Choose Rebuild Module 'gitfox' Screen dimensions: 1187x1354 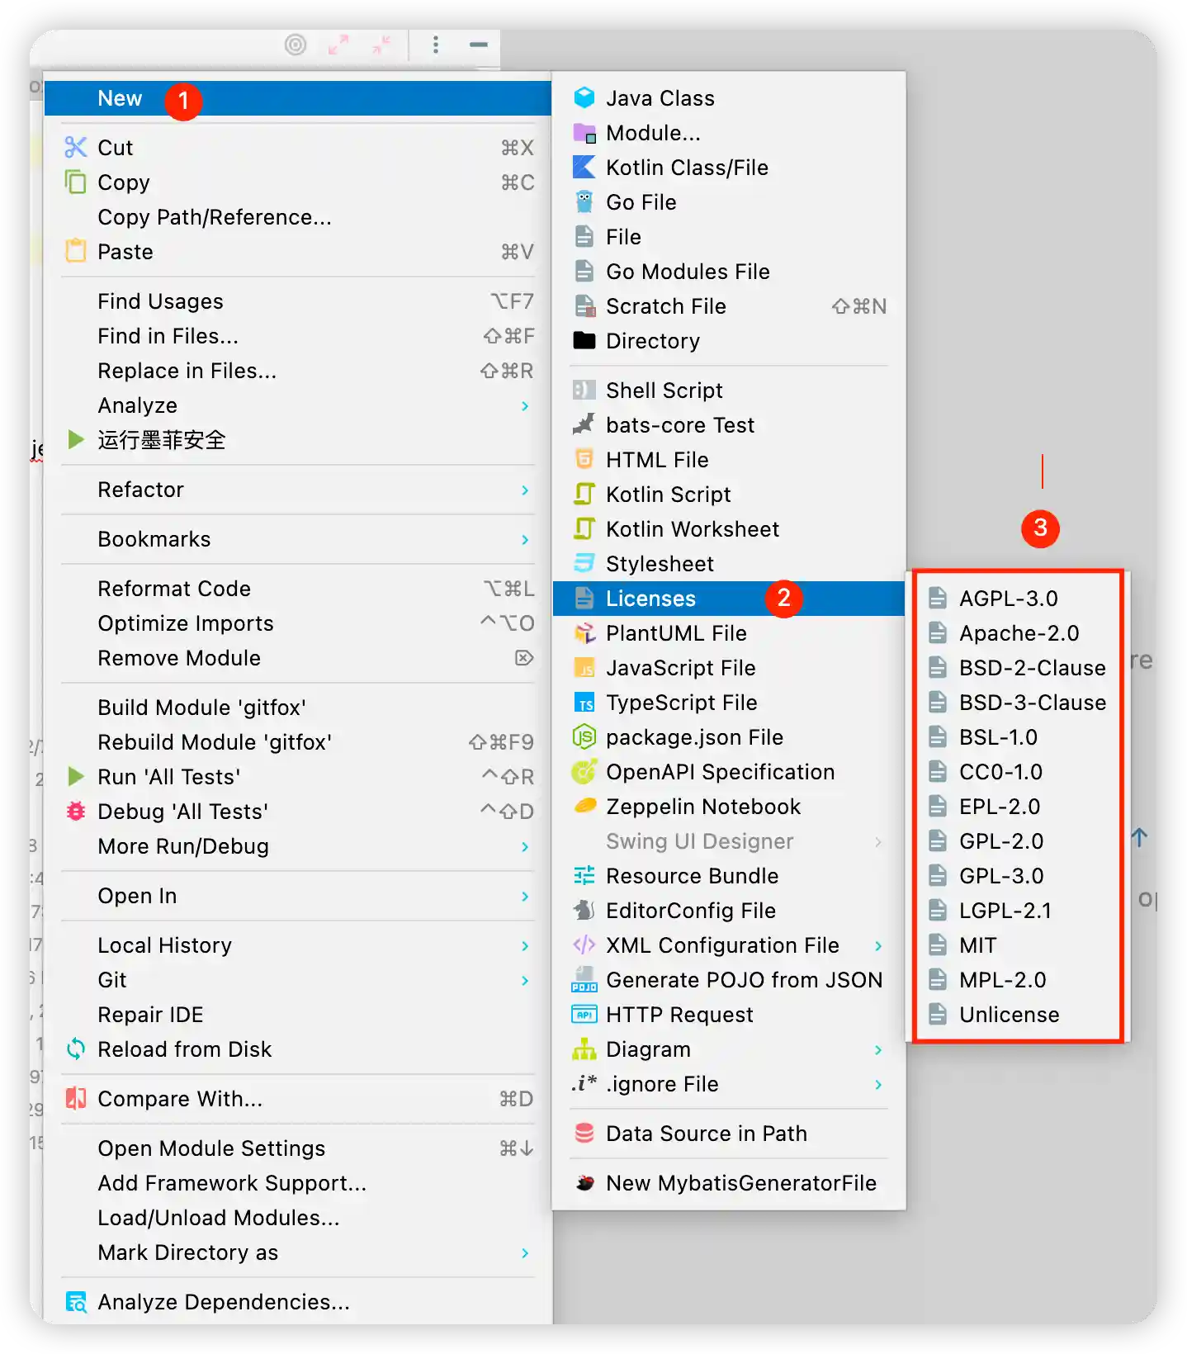point(298,742)
